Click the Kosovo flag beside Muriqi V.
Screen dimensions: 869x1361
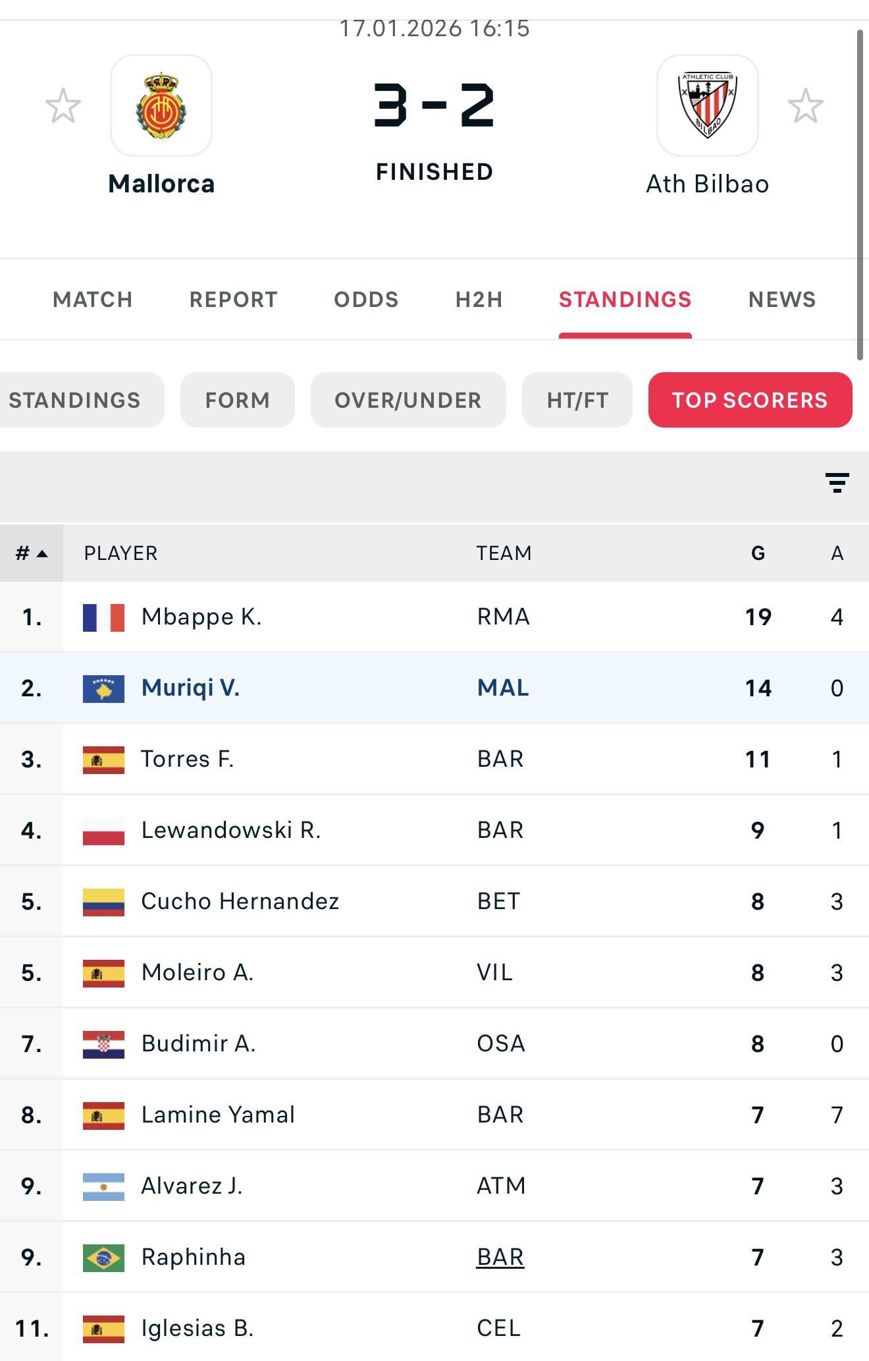pos(103,688)
